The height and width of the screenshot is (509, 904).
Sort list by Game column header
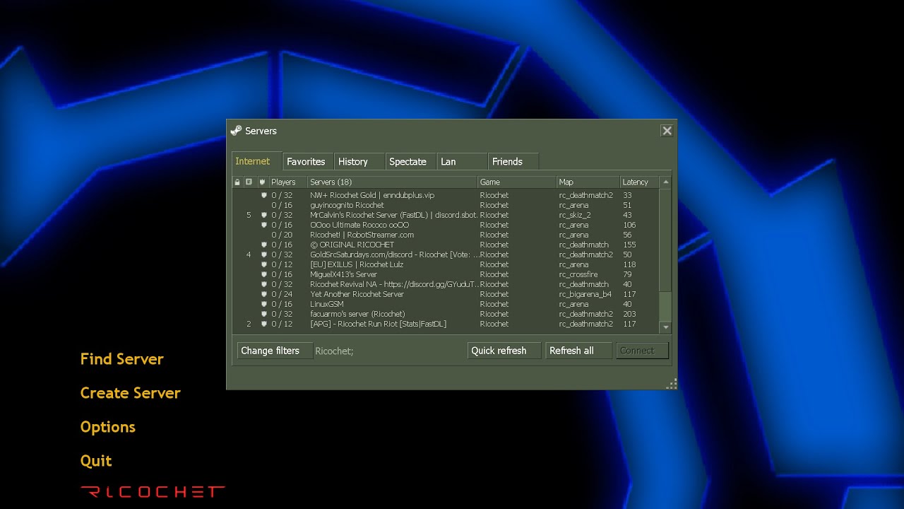(x=517, y=182)
